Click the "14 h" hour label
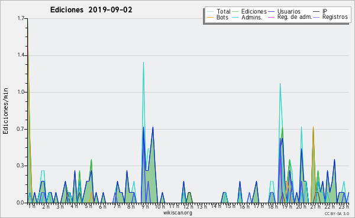The height and width of the screenshot is (218, 355). [x=216, y=206]
